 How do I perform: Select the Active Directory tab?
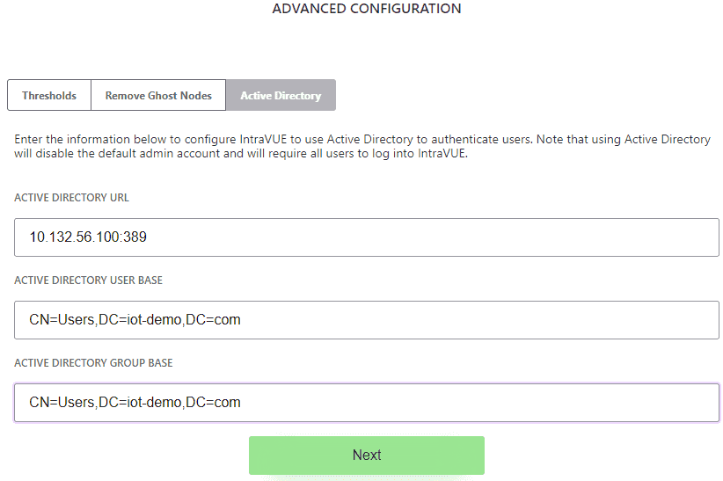[x=281, y=95]
